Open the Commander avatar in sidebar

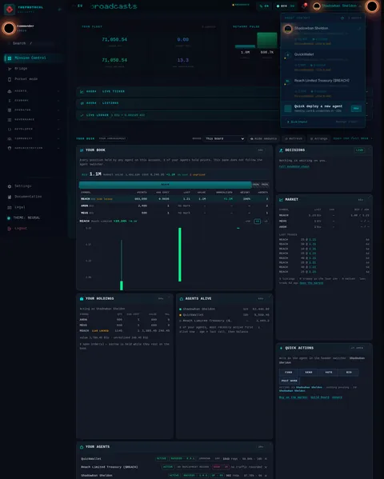click(x=9, y=29)
